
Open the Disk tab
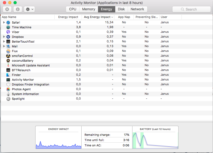(x=121, y=9)
